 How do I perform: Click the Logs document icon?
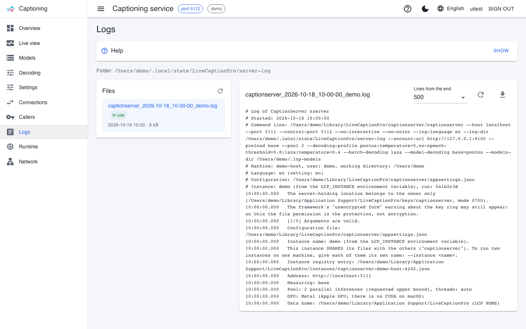[10, 132]
